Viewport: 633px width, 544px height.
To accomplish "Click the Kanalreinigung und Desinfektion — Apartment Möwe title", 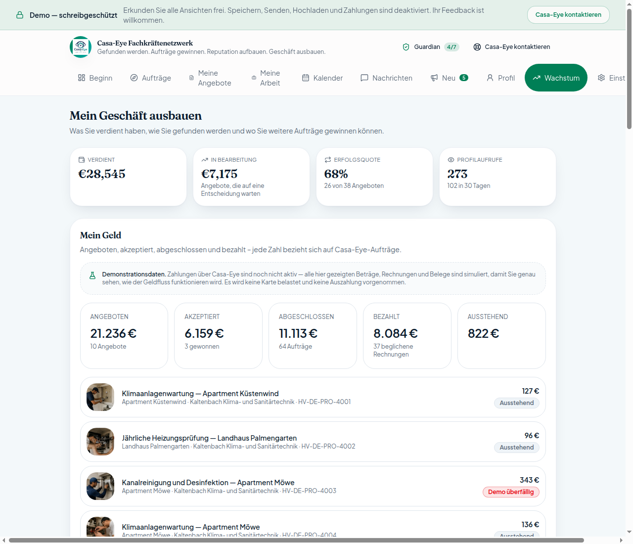I will point(208,483).
